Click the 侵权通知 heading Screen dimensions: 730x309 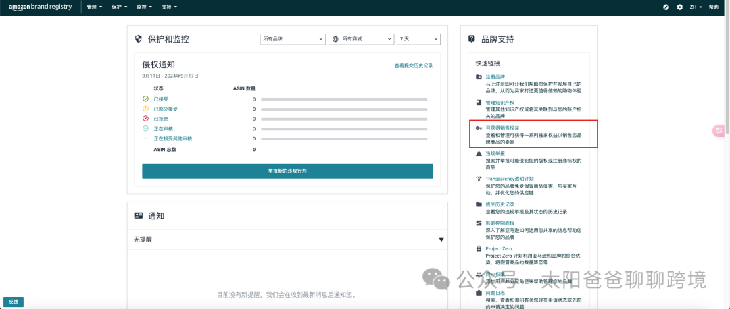(x=159, y=65)
